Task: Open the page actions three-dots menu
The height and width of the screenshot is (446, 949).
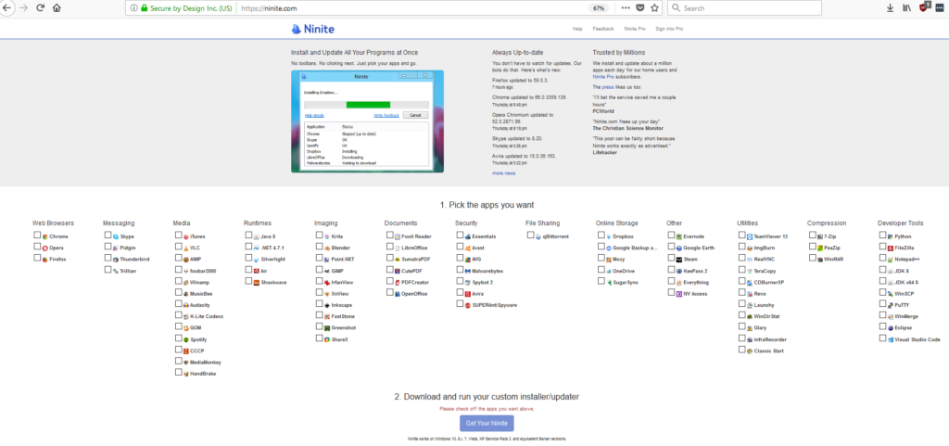Action: (x=626, y=8)
